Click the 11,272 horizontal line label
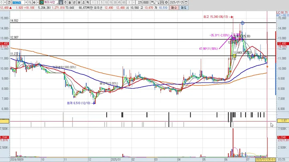The image size is (289, 162). pos(14,54)
